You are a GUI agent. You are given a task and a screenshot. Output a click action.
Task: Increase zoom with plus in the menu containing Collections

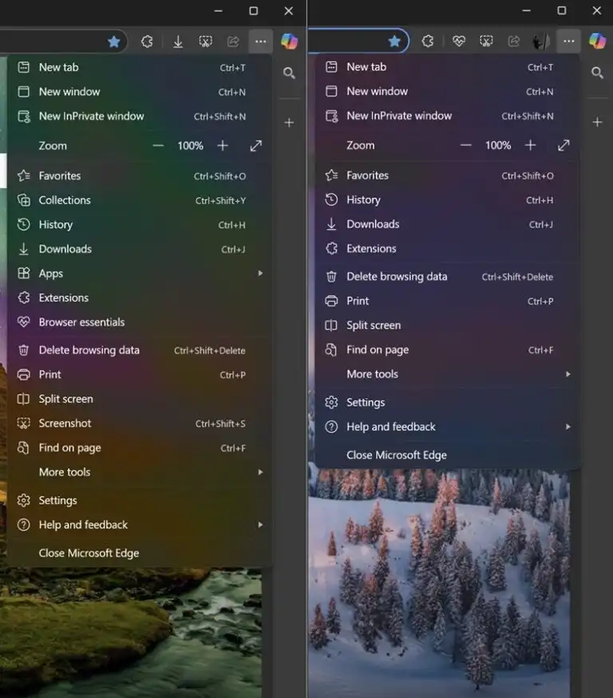coord(223,145)
